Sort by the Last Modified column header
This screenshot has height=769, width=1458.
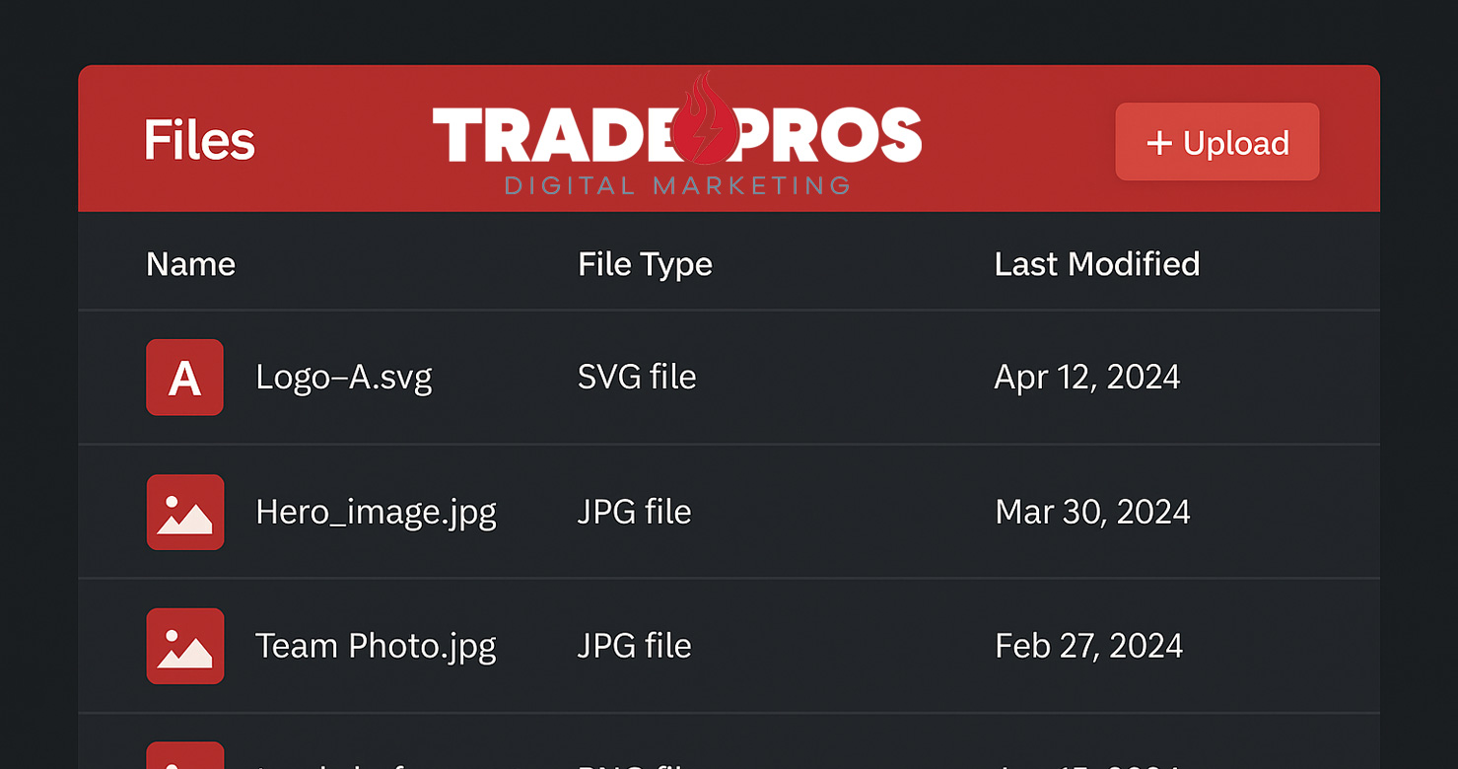coord(1096,264)
